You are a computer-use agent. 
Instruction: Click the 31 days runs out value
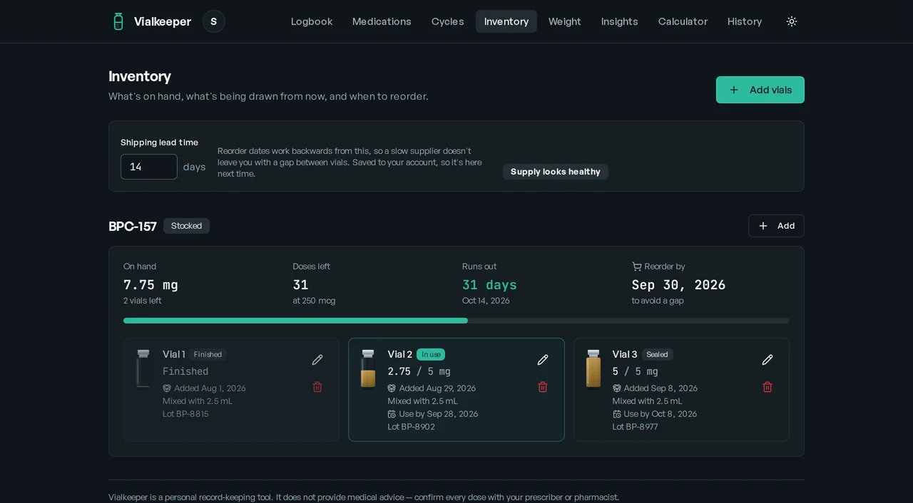click(489, 285)
